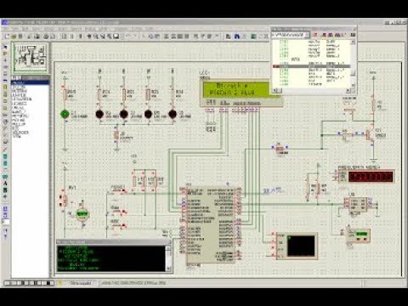Select the Component mode tool
This screenshot has width=408, height=306.
coord(5,54)
